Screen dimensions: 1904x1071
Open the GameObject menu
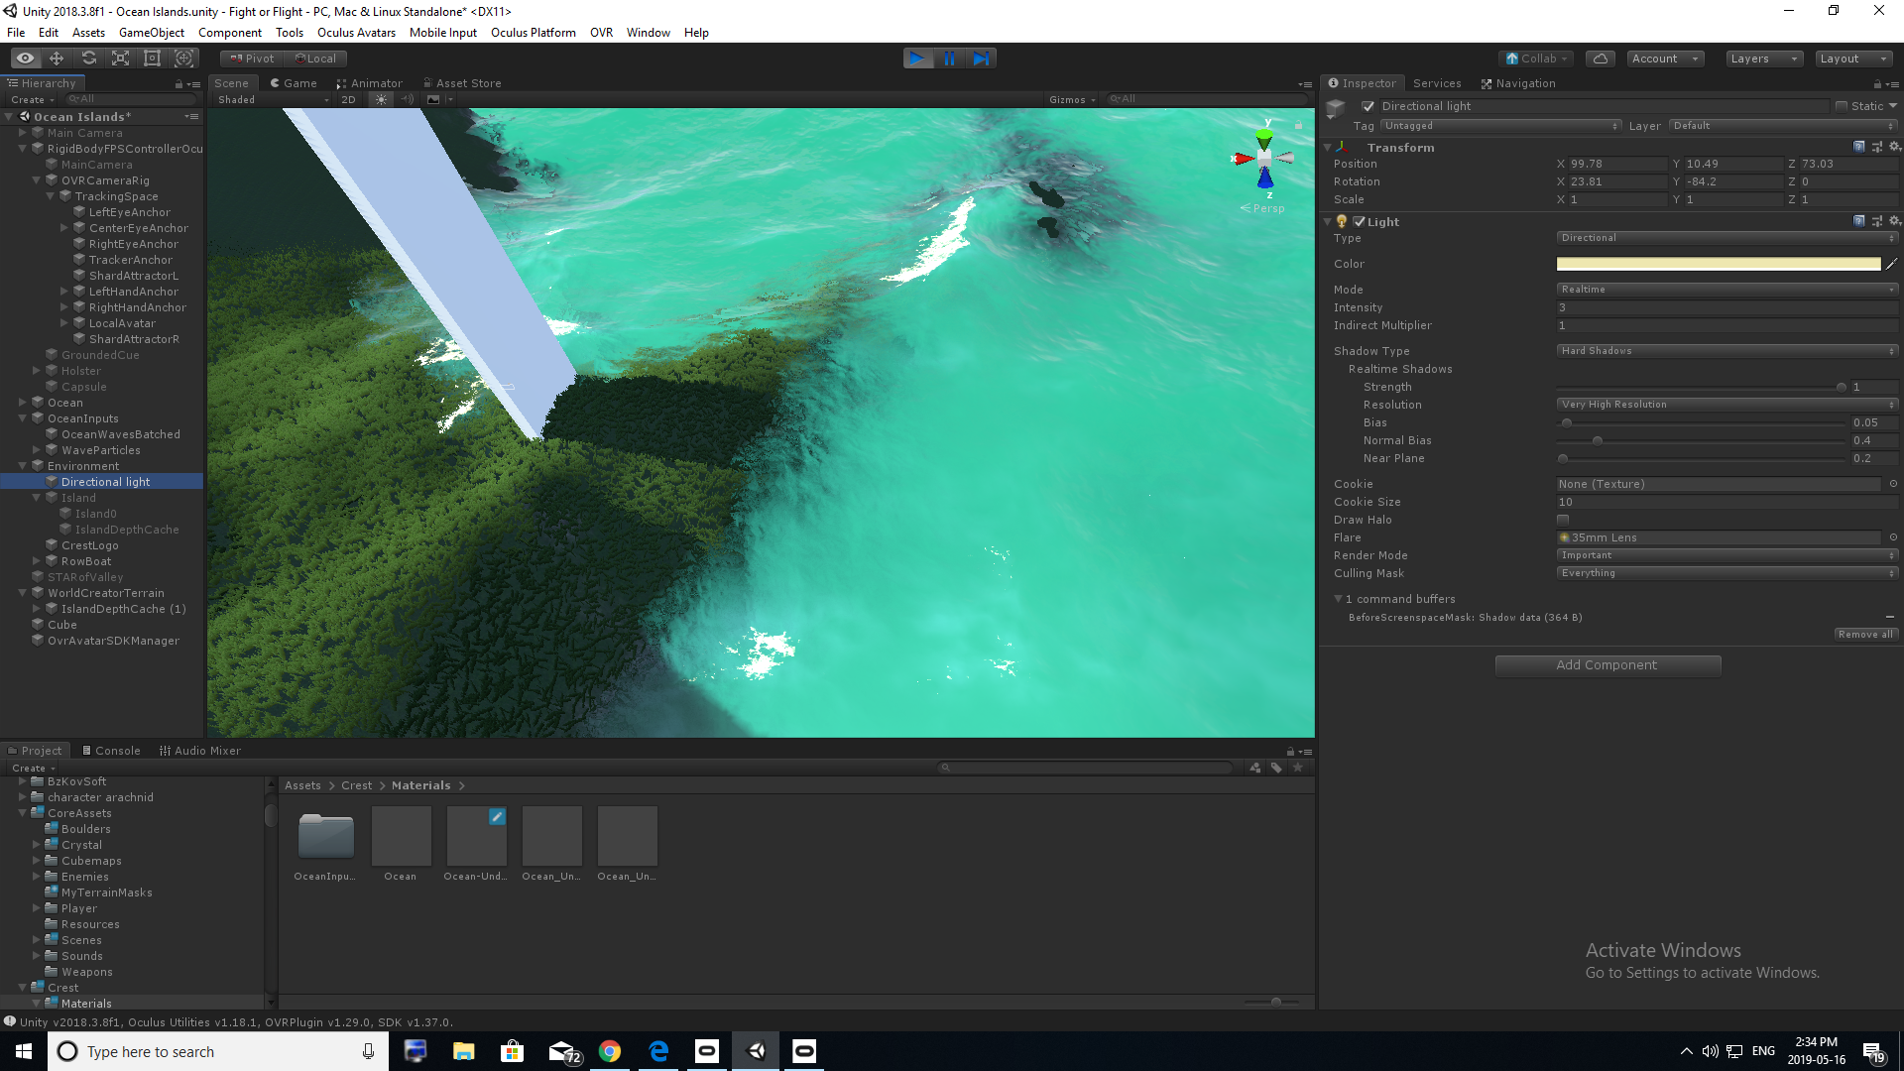point(151,32)
